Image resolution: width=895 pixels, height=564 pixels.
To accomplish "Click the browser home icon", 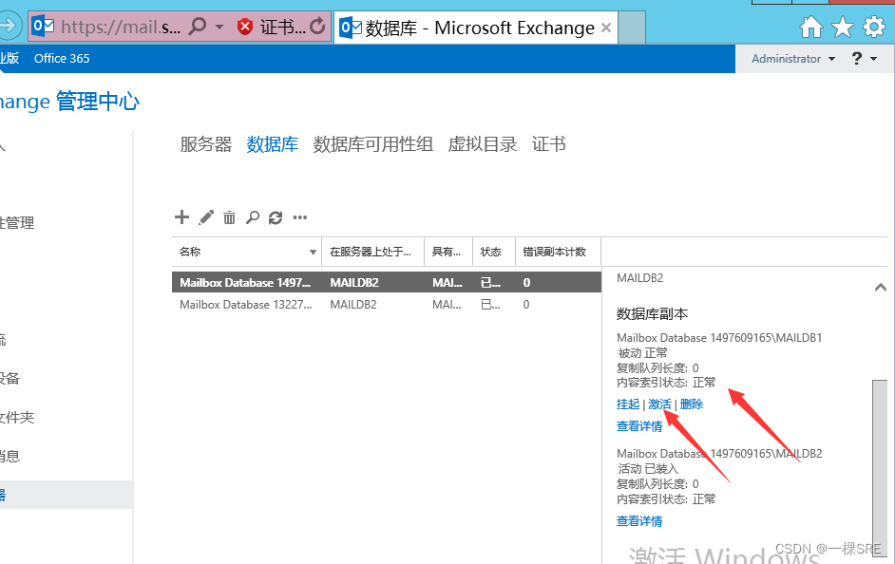I will pyautogui.click(x=811, y=27).
